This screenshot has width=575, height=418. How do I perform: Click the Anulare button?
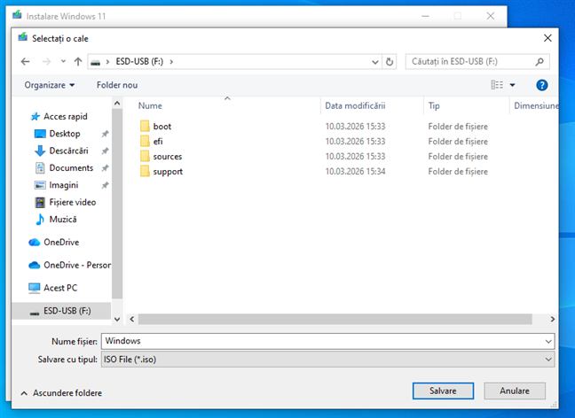(x=515, y=391)
